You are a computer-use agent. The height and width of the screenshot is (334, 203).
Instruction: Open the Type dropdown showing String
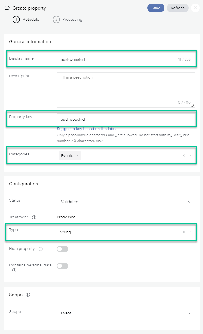[190, 232]
